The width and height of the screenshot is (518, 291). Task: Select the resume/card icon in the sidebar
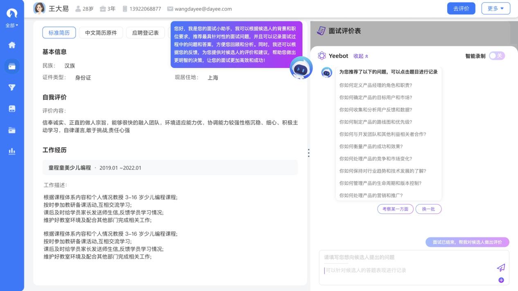(x=12, y=66)
